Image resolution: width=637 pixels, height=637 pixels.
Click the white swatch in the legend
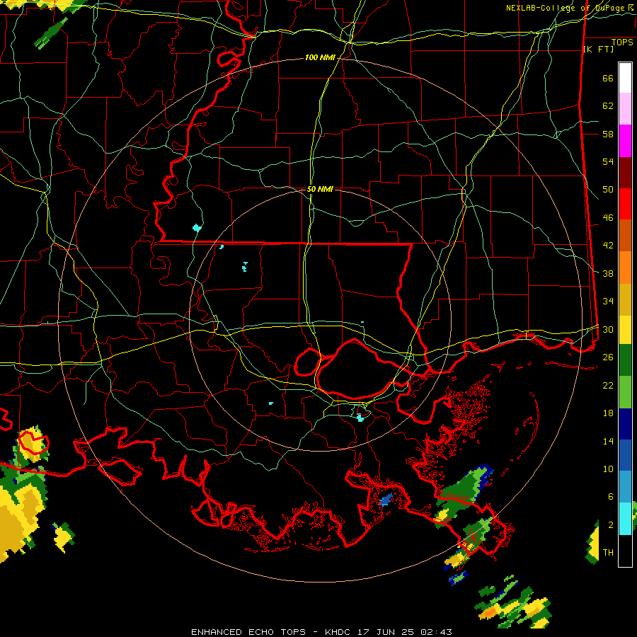(625, 78)
